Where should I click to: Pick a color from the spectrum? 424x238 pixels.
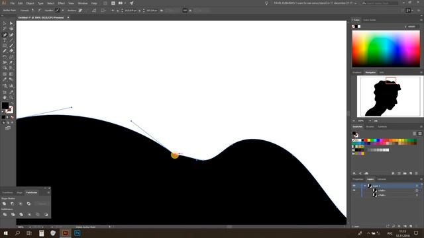click(386, 49)
